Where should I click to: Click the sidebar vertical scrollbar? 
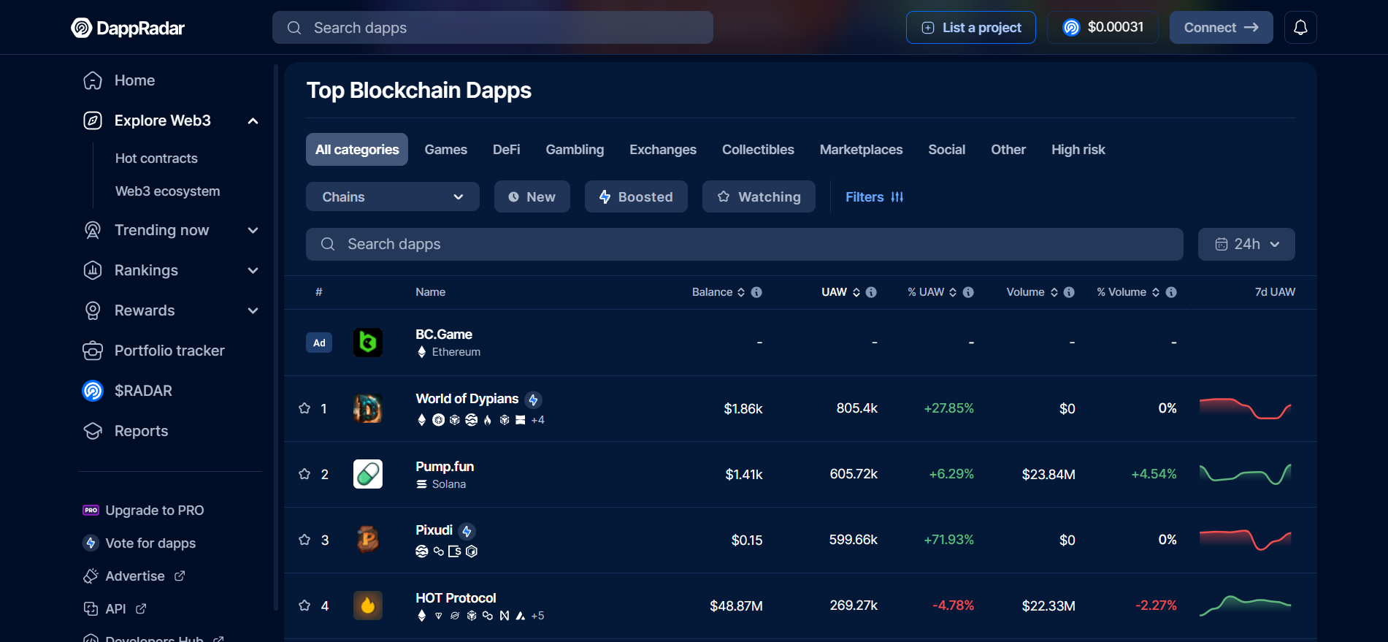coord(276,336)
